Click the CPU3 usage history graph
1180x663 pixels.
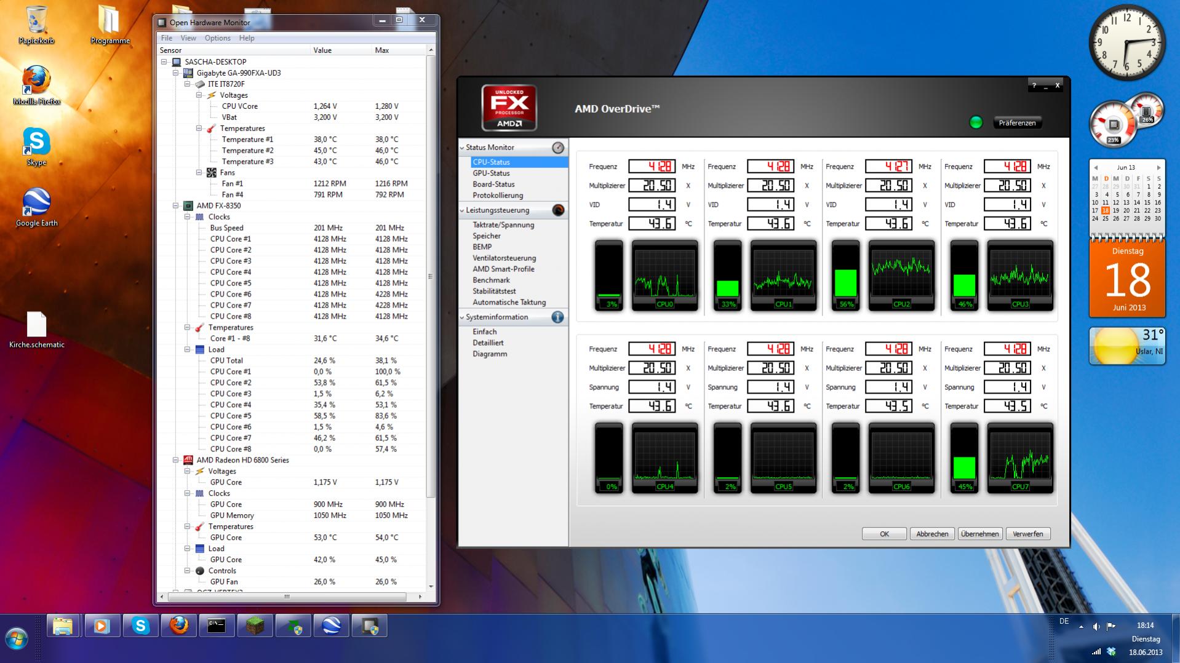1020,276
